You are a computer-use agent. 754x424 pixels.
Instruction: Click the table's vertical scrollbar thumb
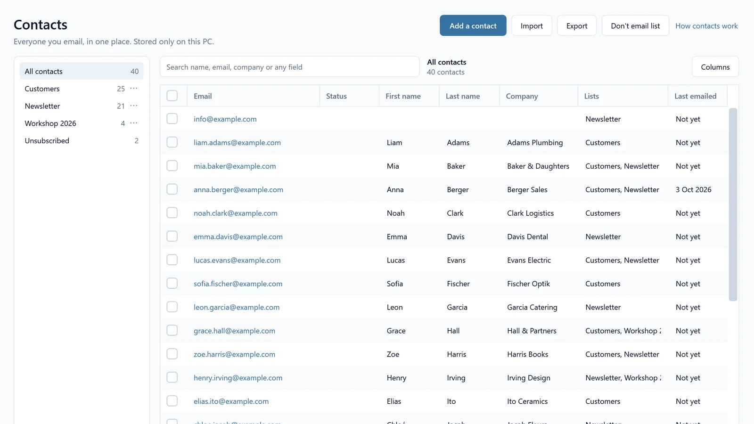tap(732, 204)
